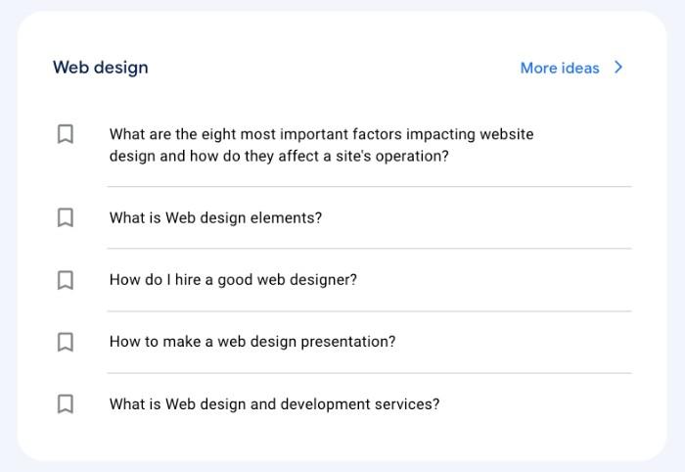Save 'How do I hire a good web designer?' bookmark

[66, 280]
